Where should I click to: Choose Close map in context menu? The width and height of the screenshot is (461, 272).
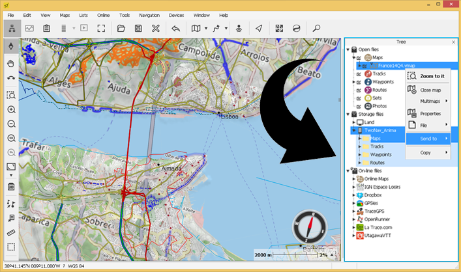click(428, 90)
